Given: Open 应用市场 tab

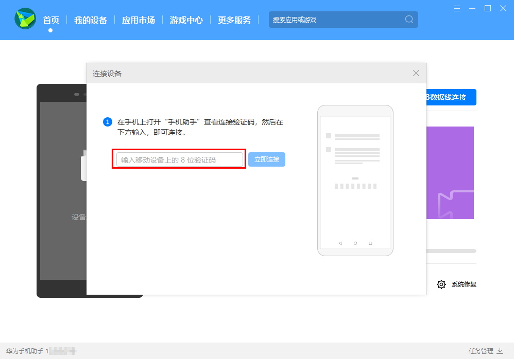Looking at the screenshot, I should pyautogui.click(x=139, y=20).
